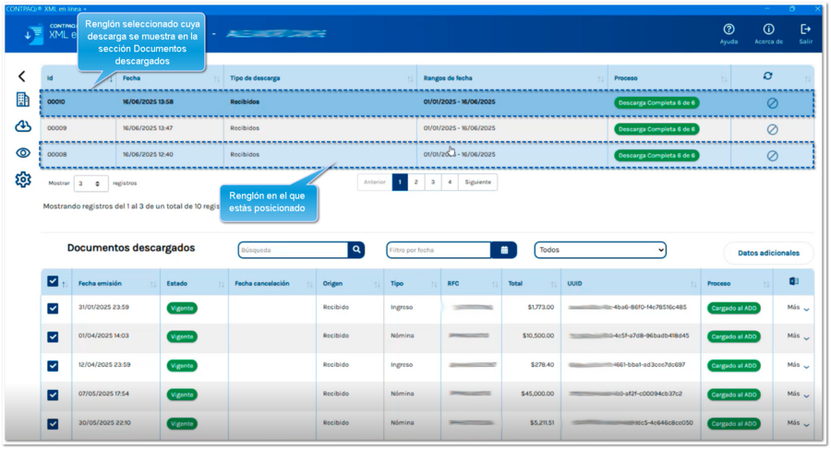Click the Siguiente pagination button
Image resolution: width=831 pixels, height=449 pixels.
(x=477, y=183)
